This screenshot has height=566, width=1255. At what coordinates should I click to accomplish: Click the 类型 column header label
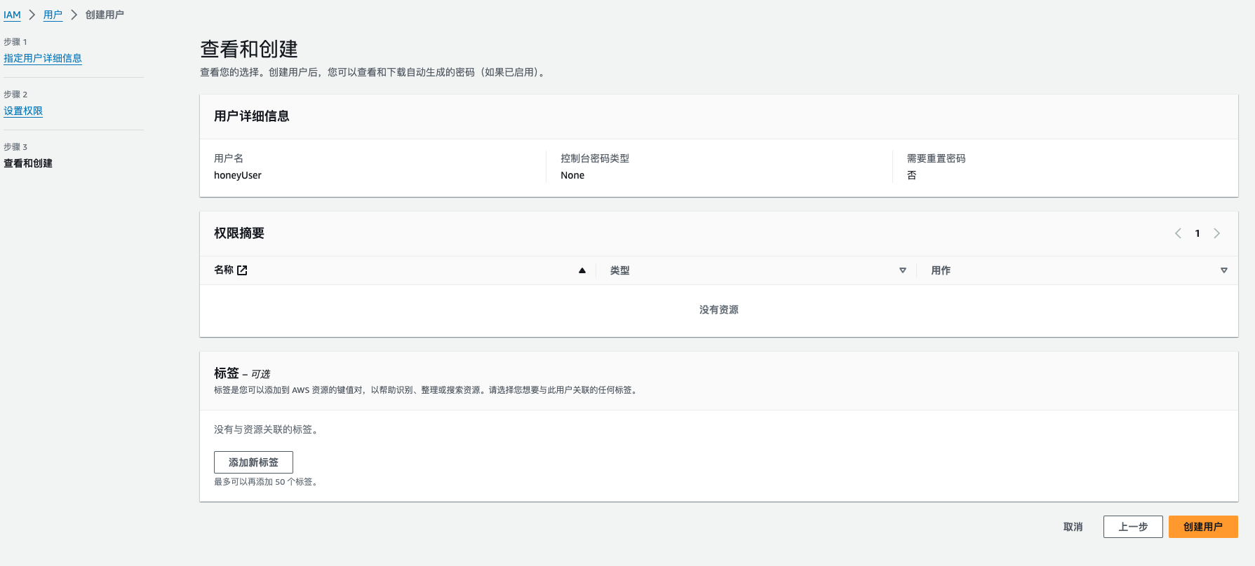coord(619,270)
